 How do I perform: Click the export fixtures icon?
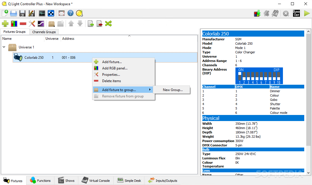coord(100,24)
